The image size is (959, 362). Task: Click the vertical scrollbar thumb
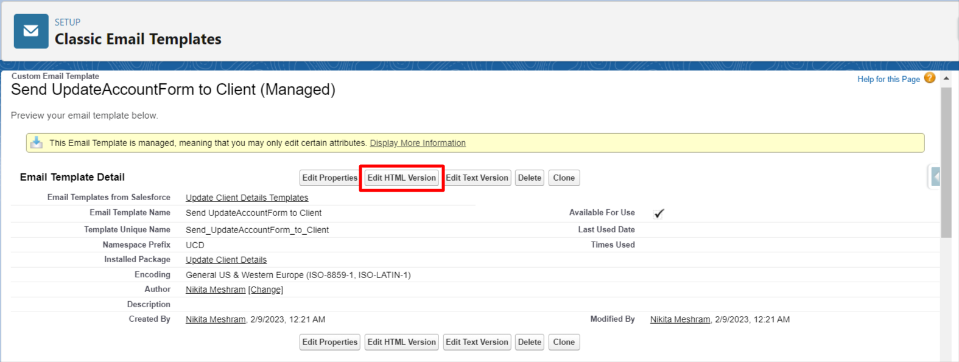(946, 162)
